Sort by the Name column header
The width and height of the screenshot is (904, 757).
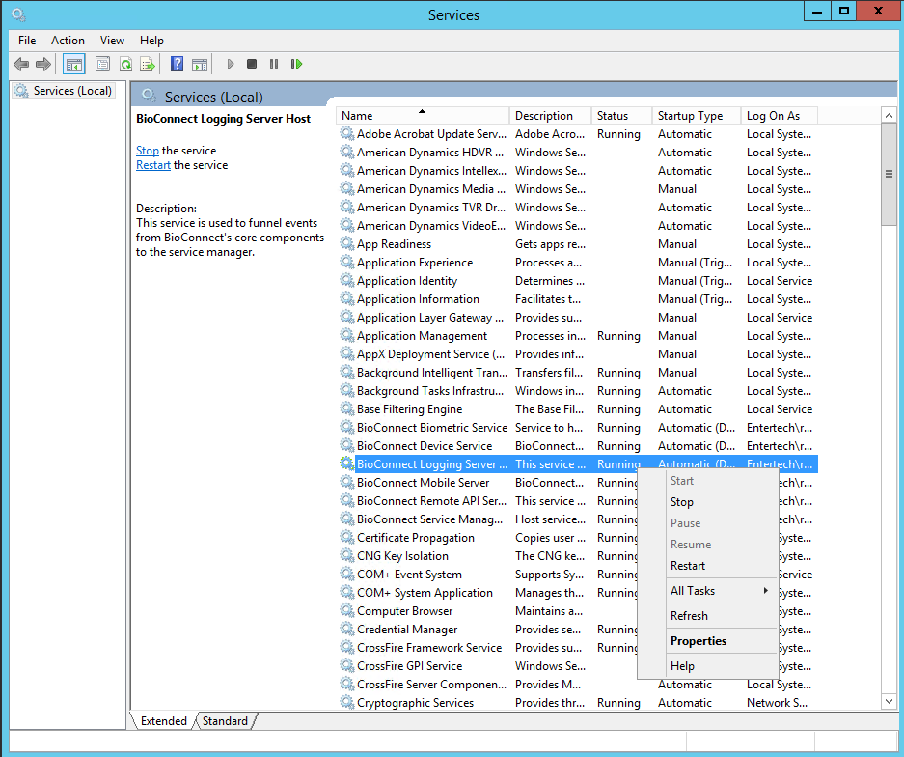click(x=423, y=116)
